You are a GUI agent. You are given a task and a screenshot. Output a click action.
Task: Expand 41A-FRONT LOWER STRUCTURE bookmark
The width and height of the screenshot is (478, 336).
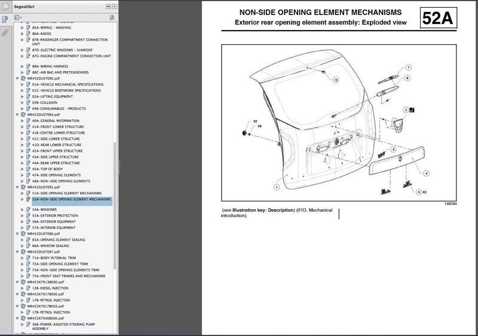23,127
